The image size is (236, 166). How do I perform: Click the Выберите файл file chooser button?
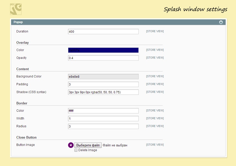point(88,145)
